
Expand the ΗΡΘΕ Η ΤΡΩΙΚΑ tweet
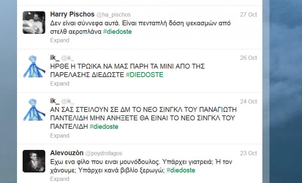tap(60, 83)
